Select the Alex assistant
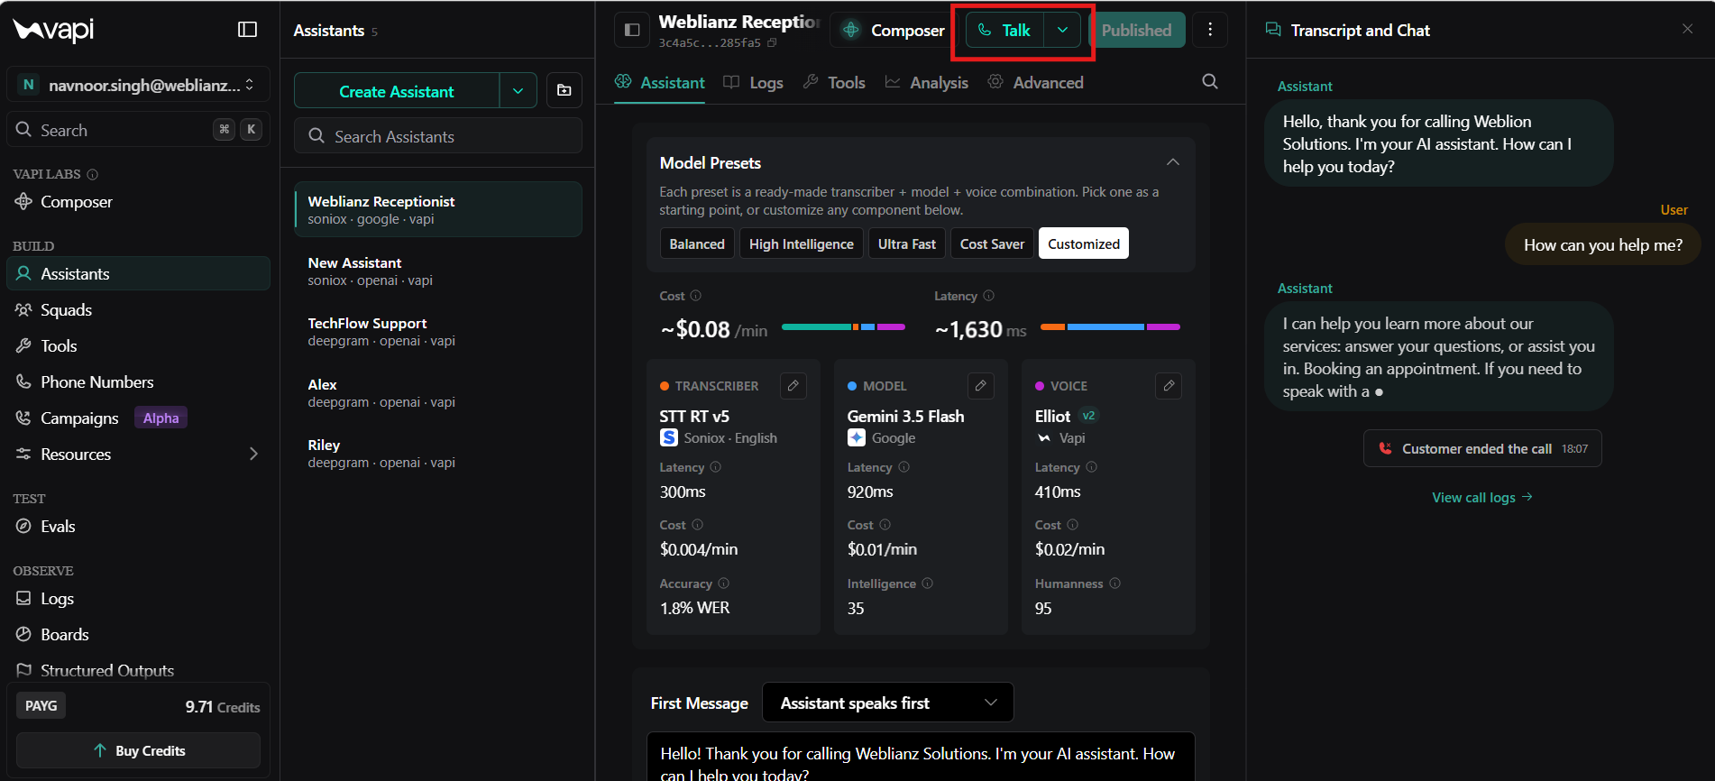 click(x=438, y=392)
